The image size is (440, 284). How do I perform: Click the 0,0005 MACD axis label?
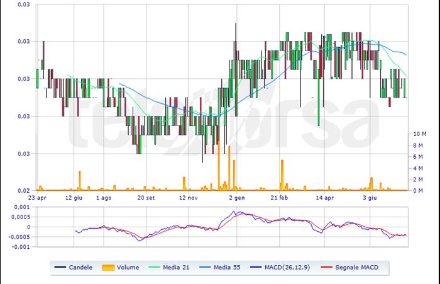point(21,217)
